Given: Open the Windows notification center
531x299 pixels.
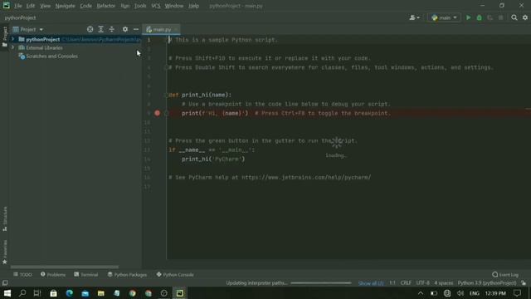Looking at the screenshot, I should 517,293.
